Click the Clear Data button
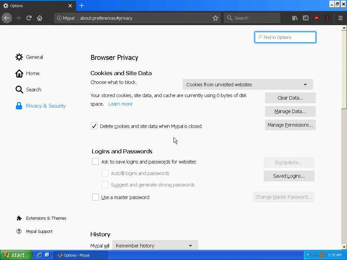Screen dimensions: 347x260 (x=290, y=98)
